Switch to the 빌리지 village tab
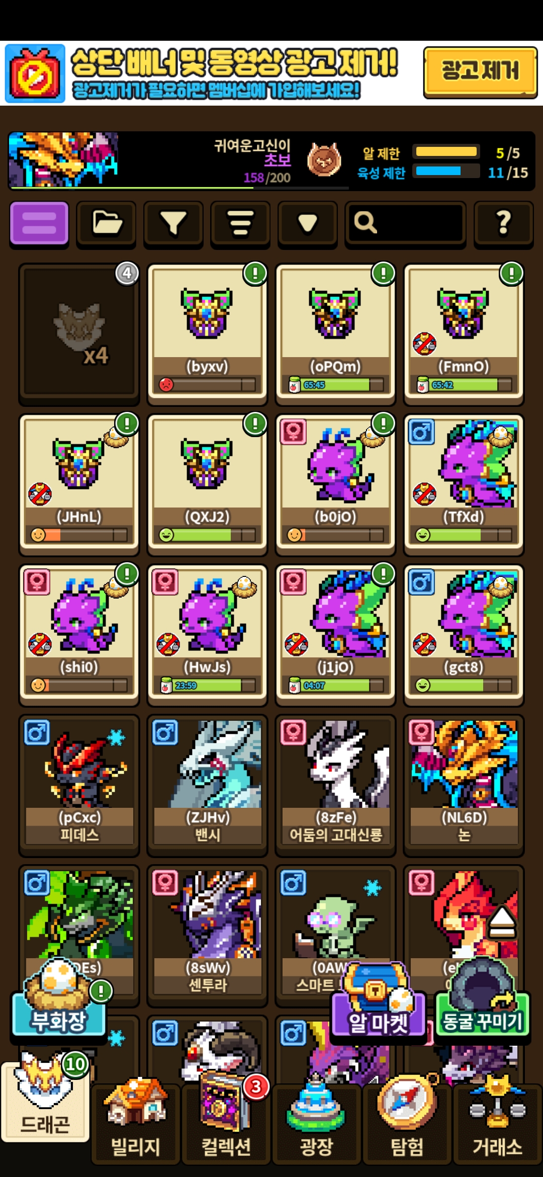Image resolution: width=543 pixels, height=1177 pixels. pyautogui.click(x=136, y=1123)
